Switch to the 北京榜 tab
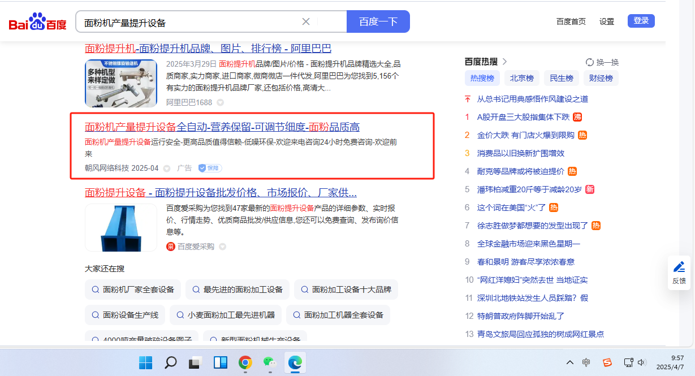The image size is (695, 376). (x=522, y=78)
